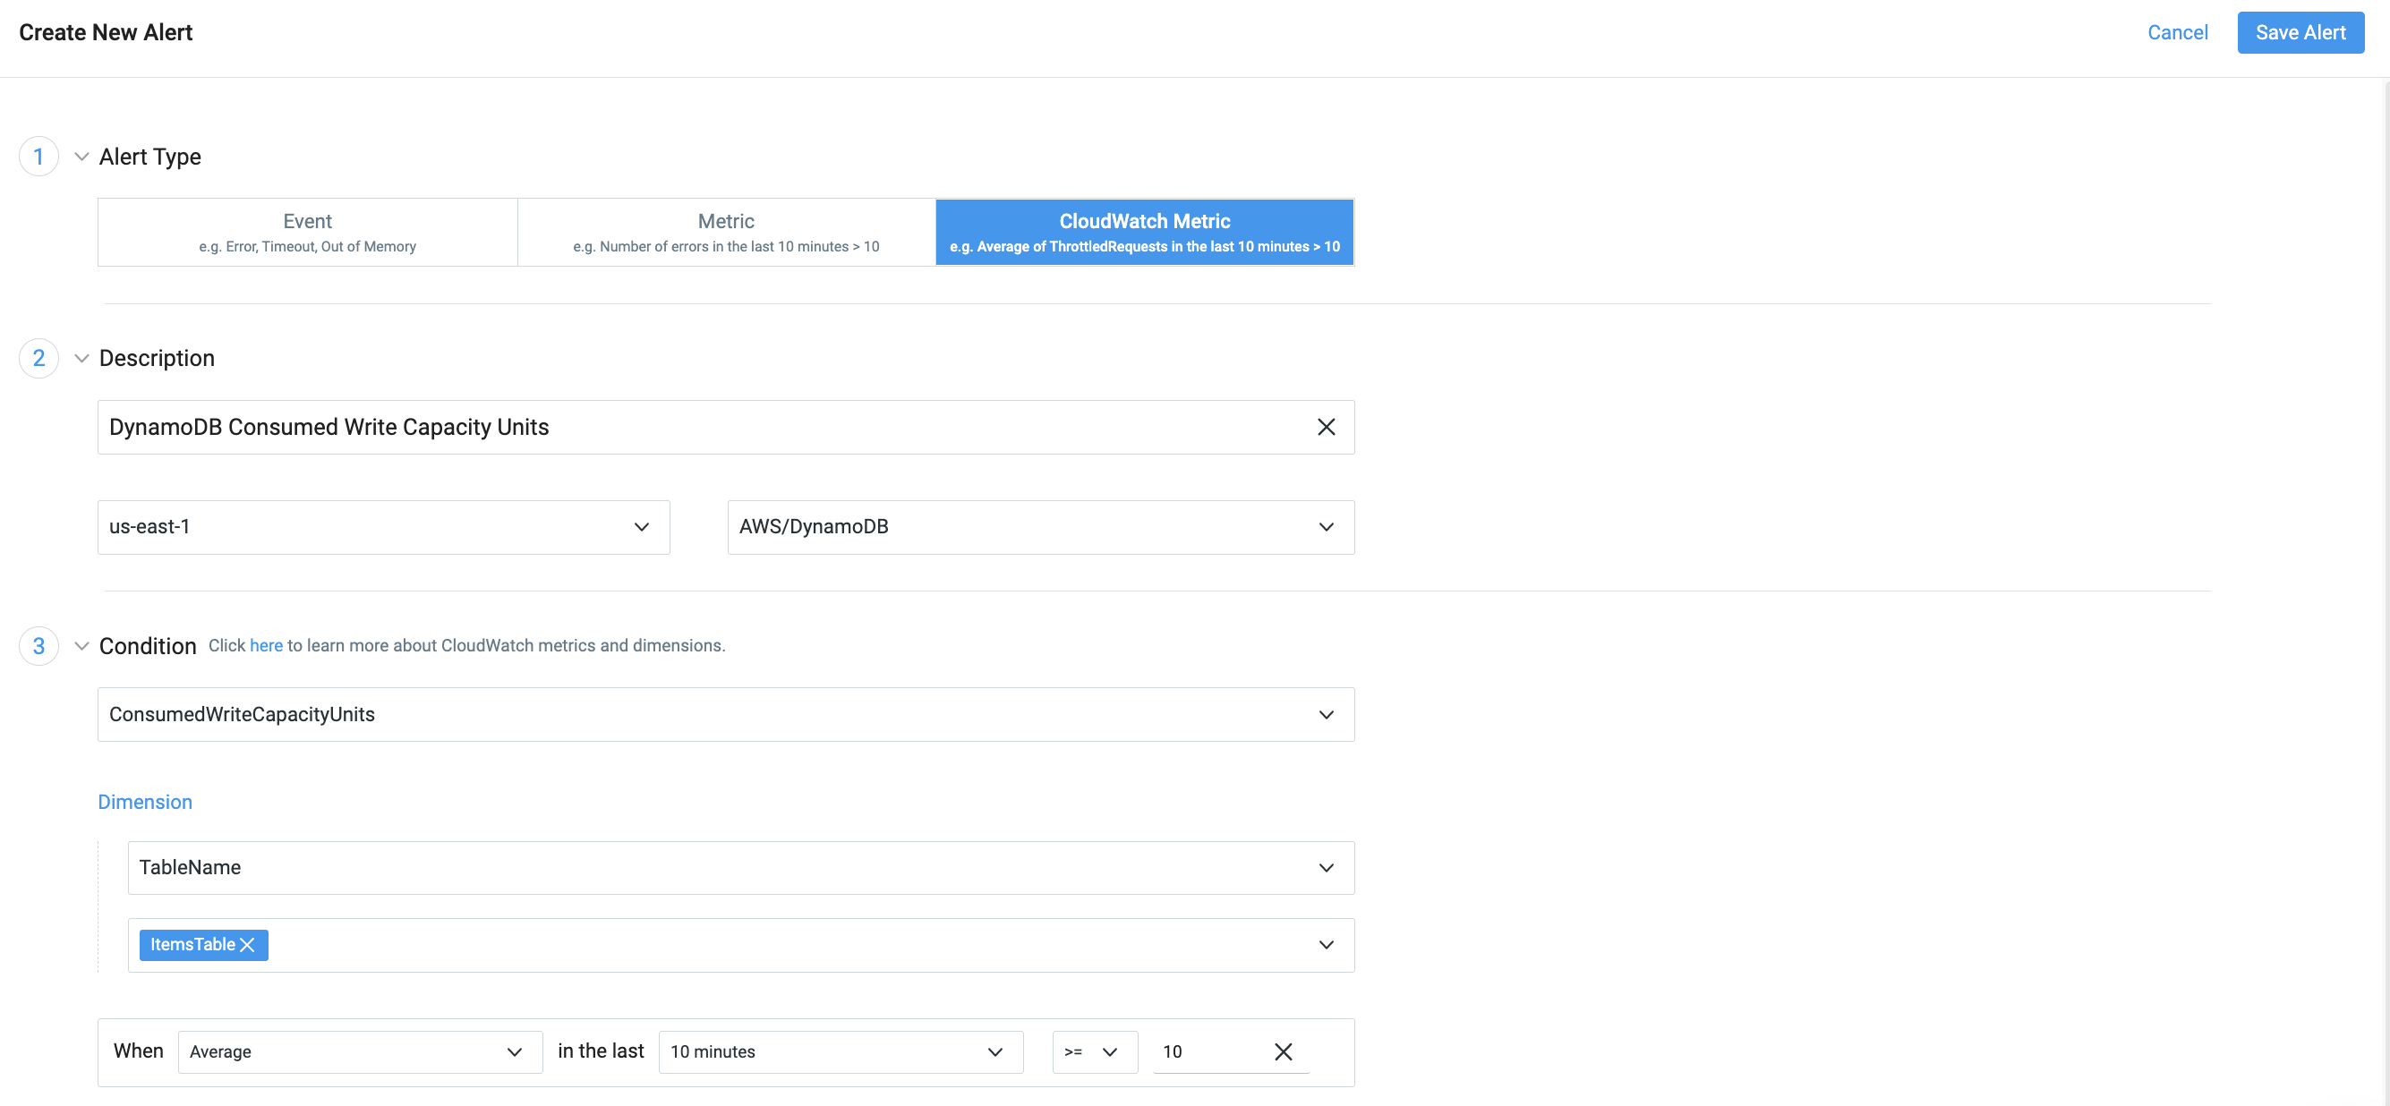
Task: Select the Metric alert type
Action: click(x=726, y=232)
